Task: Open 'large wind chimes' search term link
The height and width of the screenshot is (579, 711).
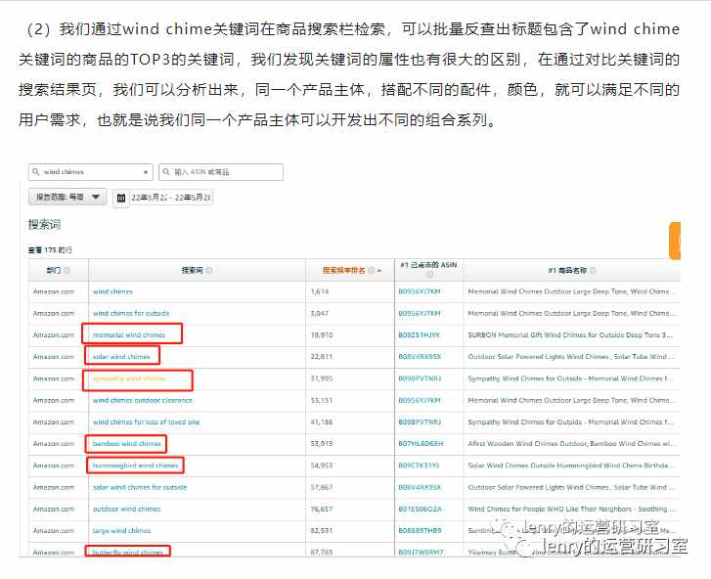Action: pyautogui.click(x=121, y=530)
